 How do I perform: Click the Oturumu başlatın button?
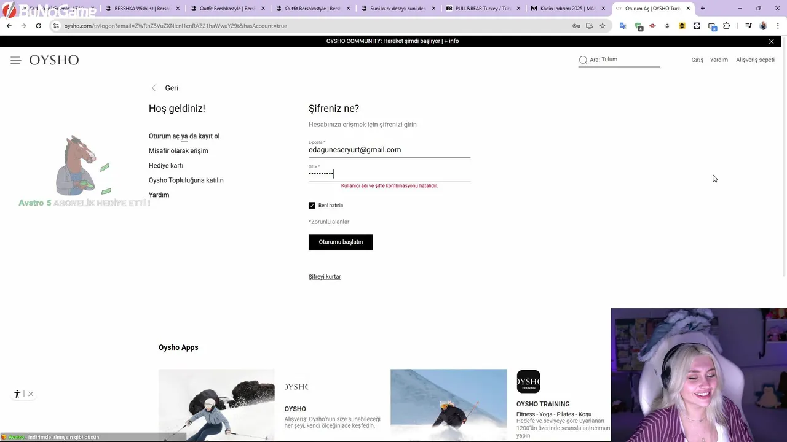point(341,242)
